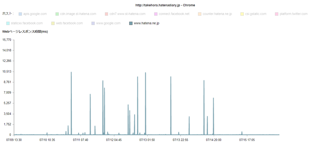Screen dimensions: 310x144
Task: Click the chart title takehora.hatenadiary.jp - Chrome
Action: click(165, 5)
